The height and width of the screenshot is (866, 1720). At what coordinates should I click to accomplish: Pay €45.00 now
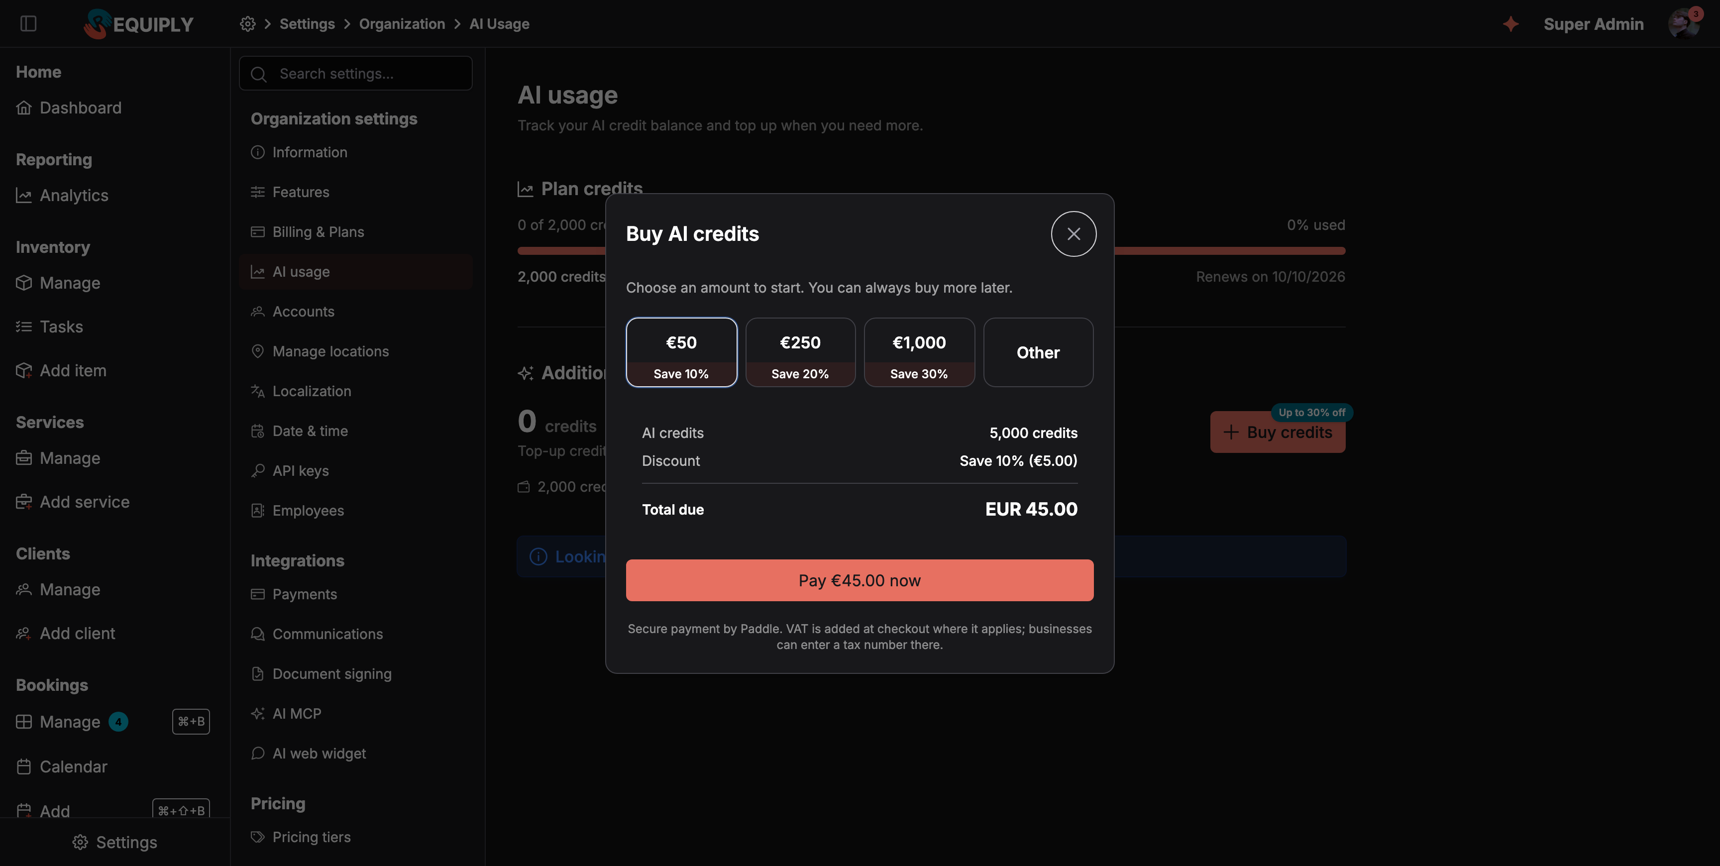(860, 580)
